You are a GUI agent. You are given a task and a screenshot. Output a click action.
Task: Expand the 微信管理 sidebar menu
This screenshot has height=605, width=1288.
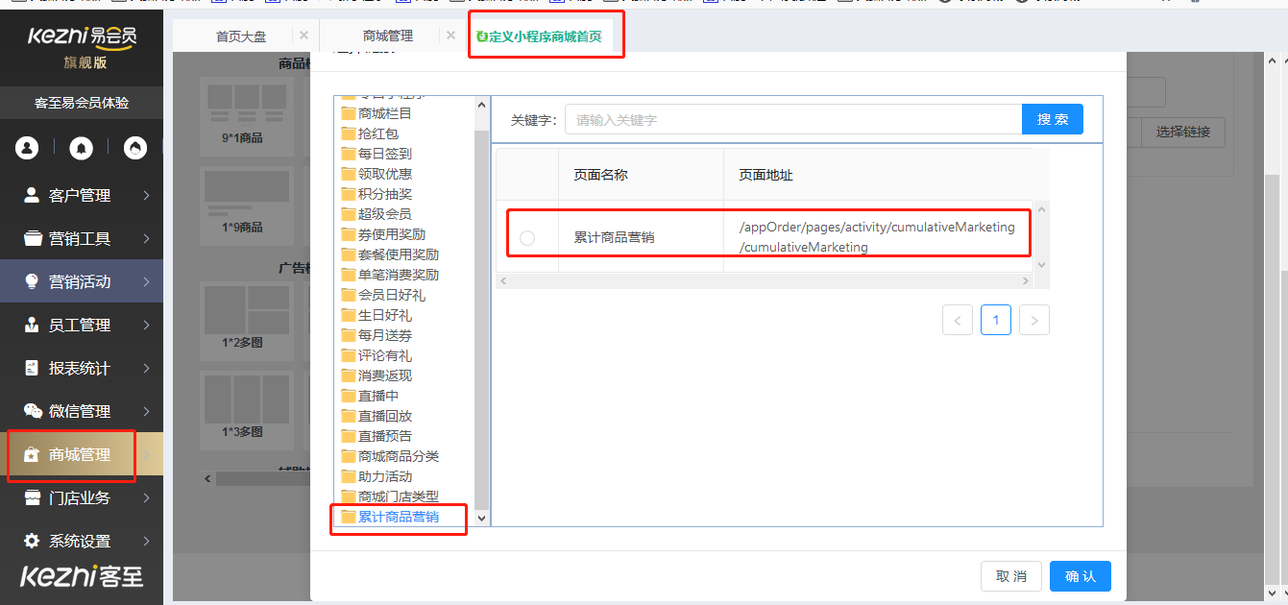82,411
